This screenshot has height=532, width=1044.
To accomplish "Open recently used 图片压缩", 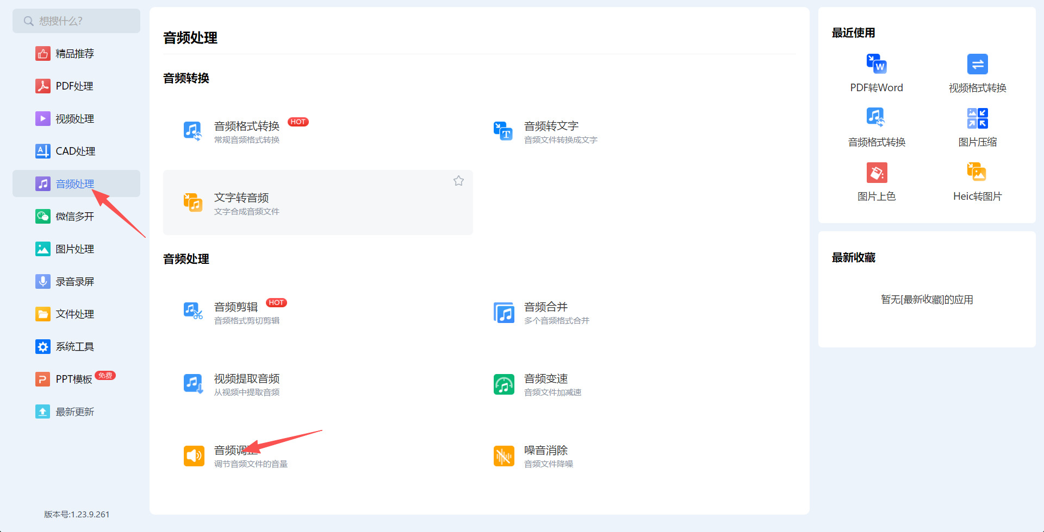I will click(978, 127).
